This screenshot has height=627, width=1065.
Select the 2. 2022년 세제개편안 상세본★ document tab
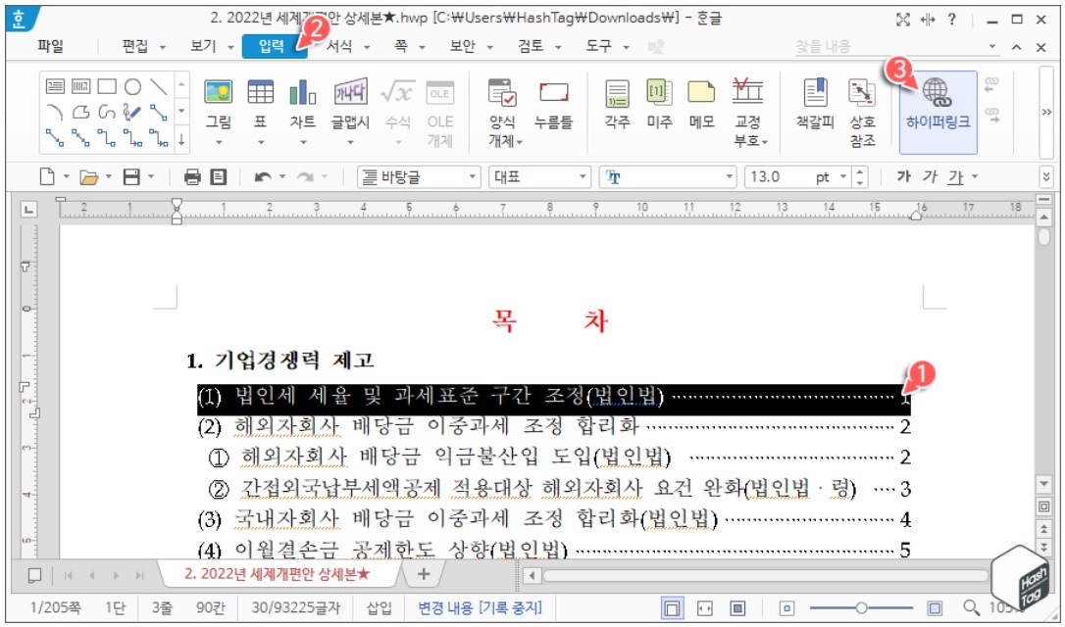coord(278,574)
